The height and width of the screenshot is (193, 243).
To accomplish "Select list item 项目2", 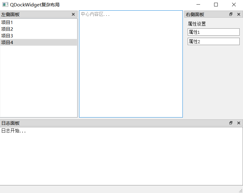I will coord(39,29).
